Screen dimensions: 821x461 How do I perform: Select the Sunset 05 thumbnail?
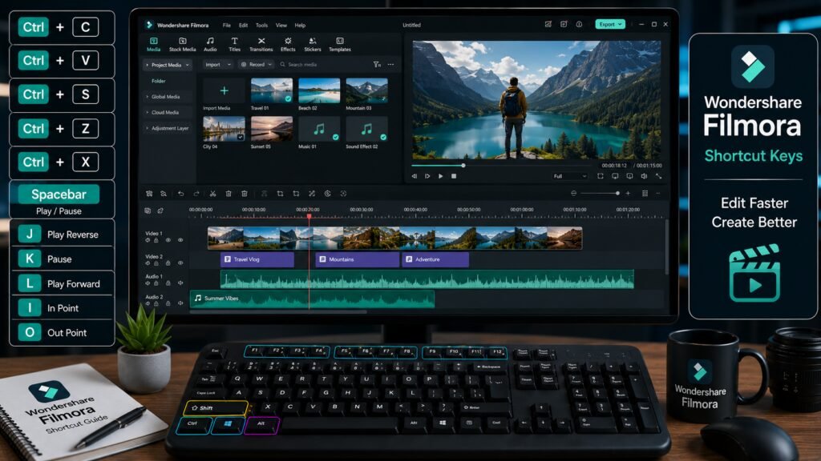point(272,129)
